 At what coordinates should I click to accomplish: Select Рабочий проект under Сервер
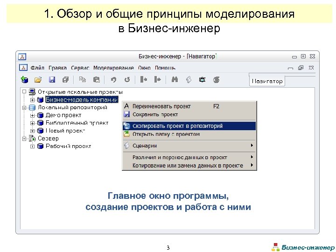(68, 146)
